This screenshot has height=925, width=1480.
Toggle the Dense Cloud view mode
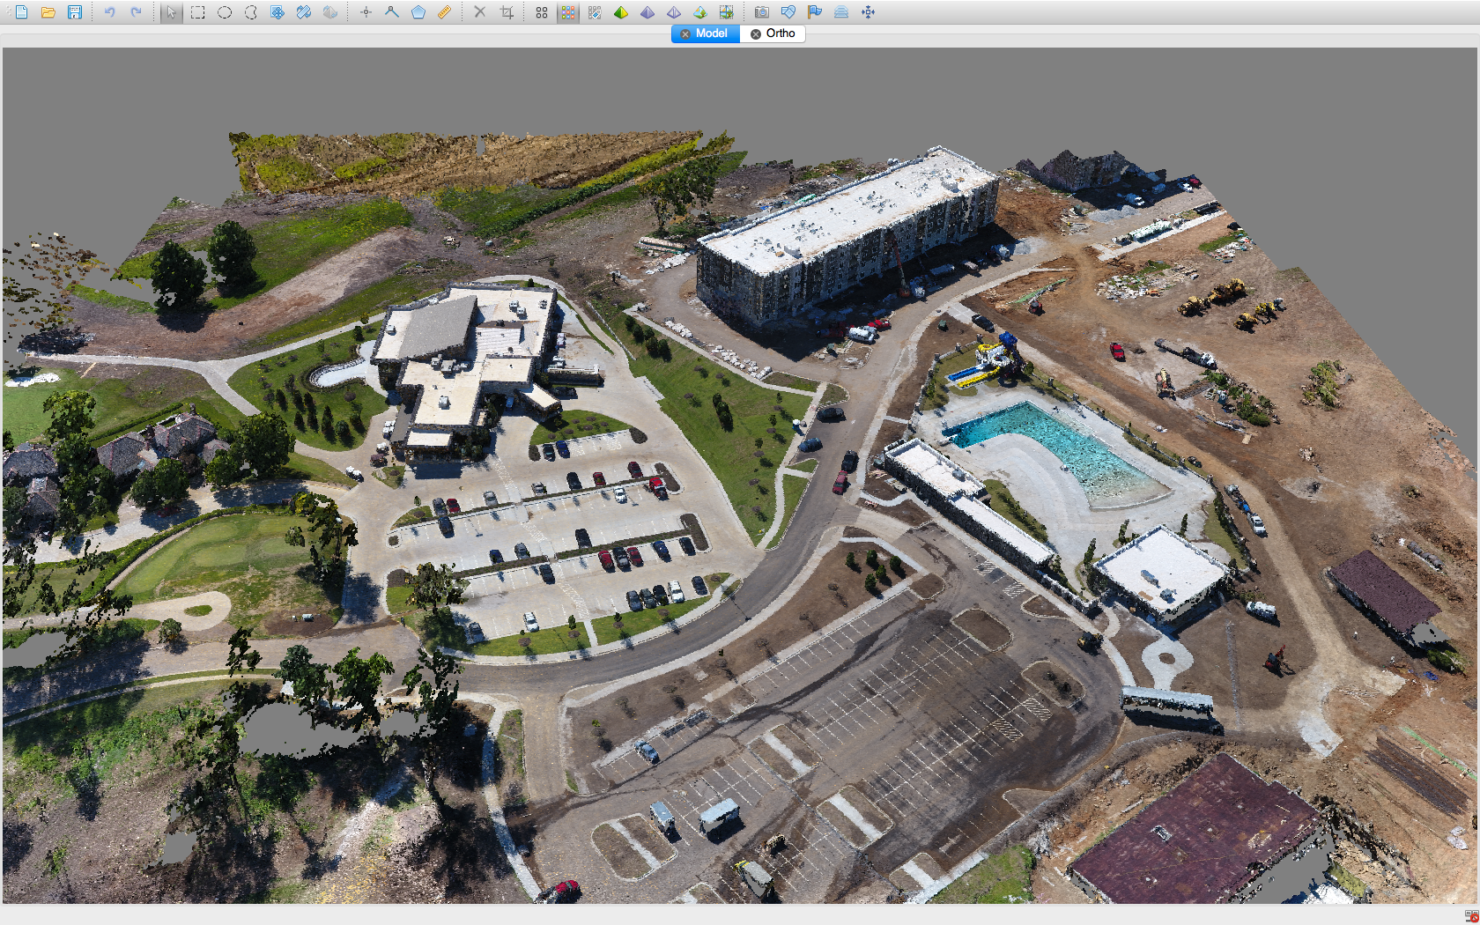(568, 12)
